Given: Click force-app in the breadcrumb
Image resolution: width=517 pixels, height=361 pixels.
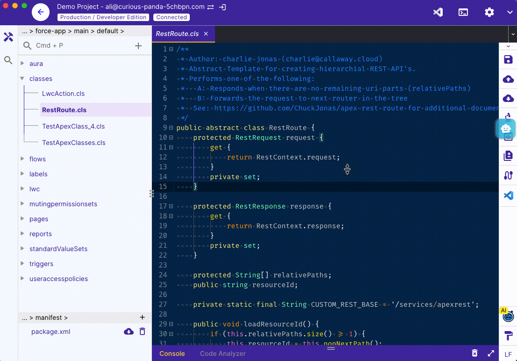Looking at the screenshot, I should (50, 31).
